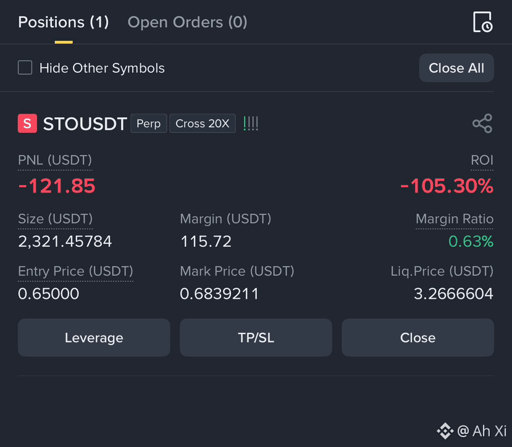Click the Close All button
The height and width of the screenshot is (447, 512).
[x=456, y=68]
